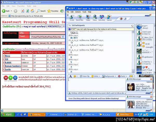Go to Home in Internet Explorer
The image size is (156, 122).
click(x=32, y=11)
